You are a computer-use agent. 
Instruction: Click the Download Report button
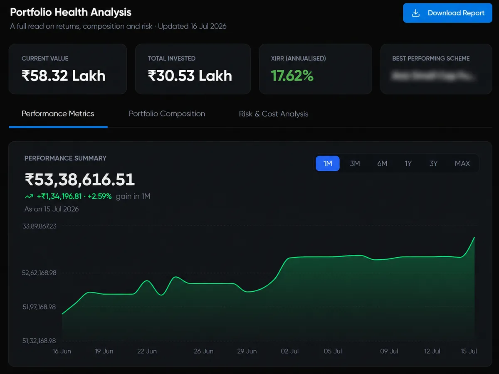[x=447, y=13]
